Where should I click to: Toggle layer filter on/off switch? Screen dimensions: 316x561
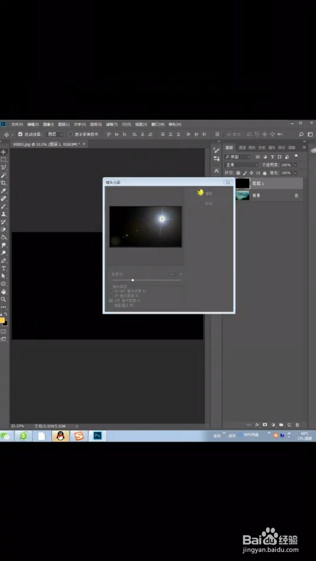click(x=296, y=156)
